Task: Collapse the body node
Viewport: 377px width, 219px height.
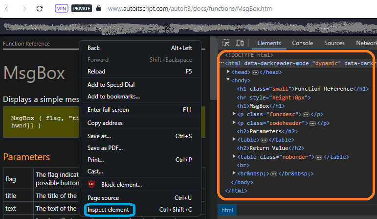Action: 228,79
